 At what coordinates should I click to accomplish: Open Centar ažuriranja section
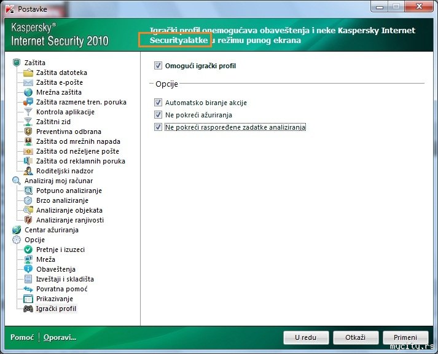(x=52, y=230)
